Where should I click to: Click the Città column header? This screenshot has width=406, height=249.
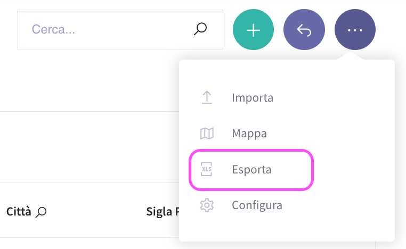(x=19, y=212)
